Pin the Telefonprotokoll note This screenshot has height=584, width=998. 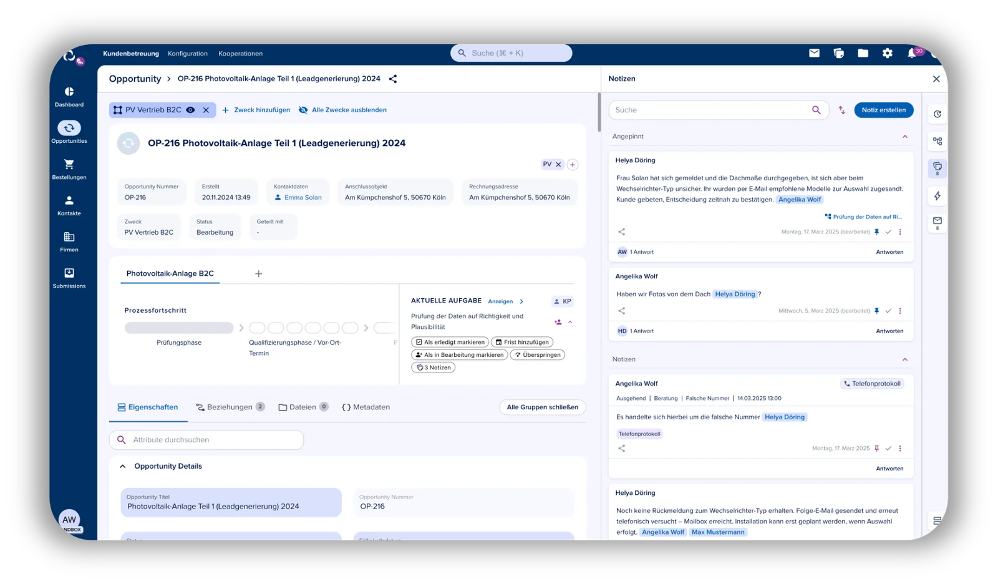[876, 448]
